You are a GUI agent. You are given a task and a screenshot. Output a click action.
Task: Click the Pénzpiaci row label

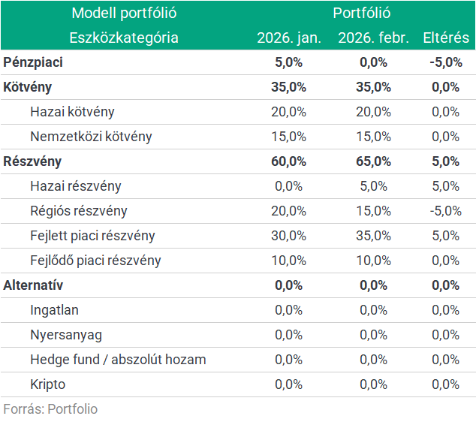pyautogui.click(x=34, y=62)
